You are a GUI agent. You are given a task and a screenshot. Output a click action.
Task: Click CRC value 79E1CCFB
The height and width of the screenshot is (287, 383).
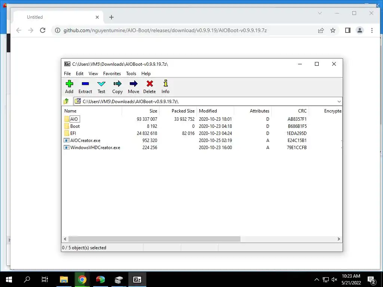[x=297, y=147]
